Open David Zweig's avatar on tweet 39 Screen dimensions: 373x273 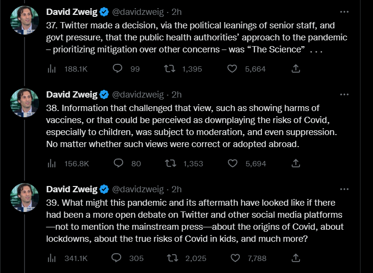[25, 197]
